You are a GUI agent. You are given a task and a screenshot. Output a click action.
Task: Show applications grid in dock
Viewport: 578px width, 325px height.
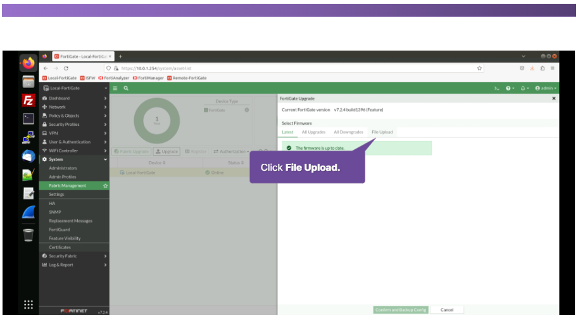[28, 304]
